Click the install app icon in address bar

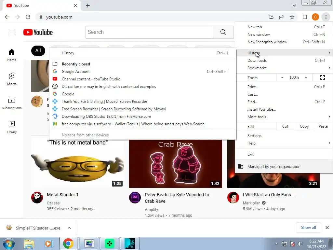pos(271,17)
